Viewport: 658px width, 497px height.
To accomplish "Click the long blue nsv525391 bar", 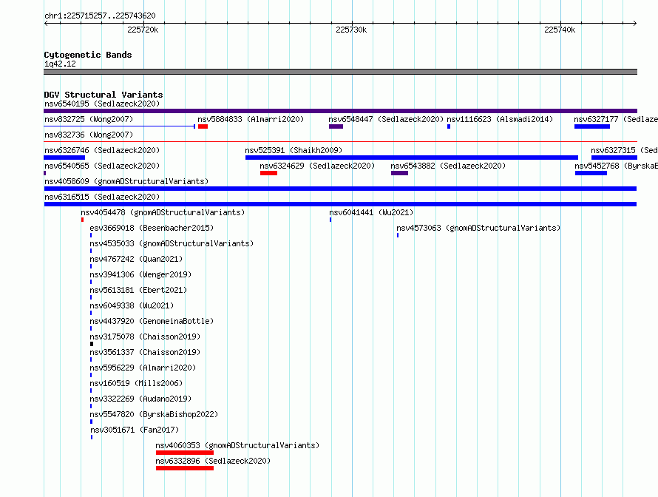I will tap(412, 158).
